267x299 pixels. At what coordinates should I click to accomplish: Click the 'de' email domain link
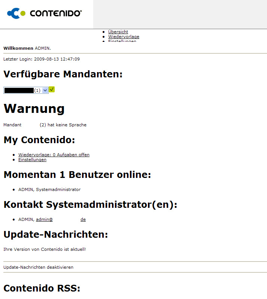tap(83, 219)
